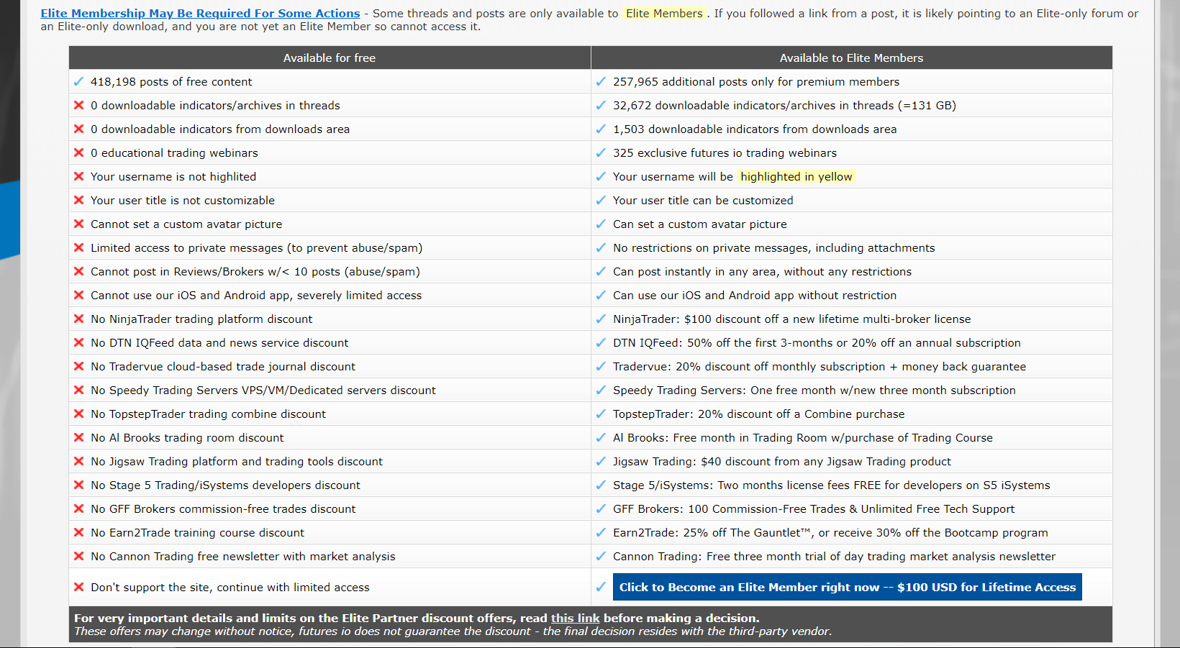Click the red X beside Cannot post in Reviews/Brokers
Image resolution: width=1180 pixels, height=648 pixels.
(79, 271)
